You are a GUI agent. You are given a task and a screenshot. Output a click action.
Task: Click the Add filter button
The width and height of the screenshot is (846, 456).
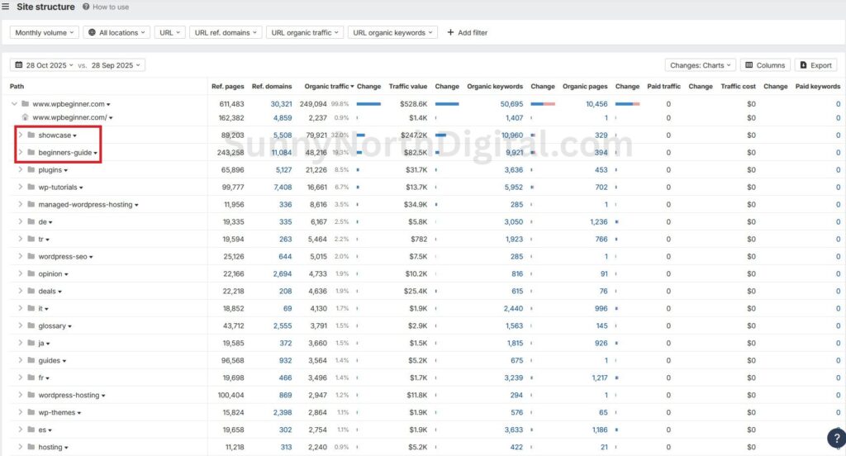click(468, 32)
